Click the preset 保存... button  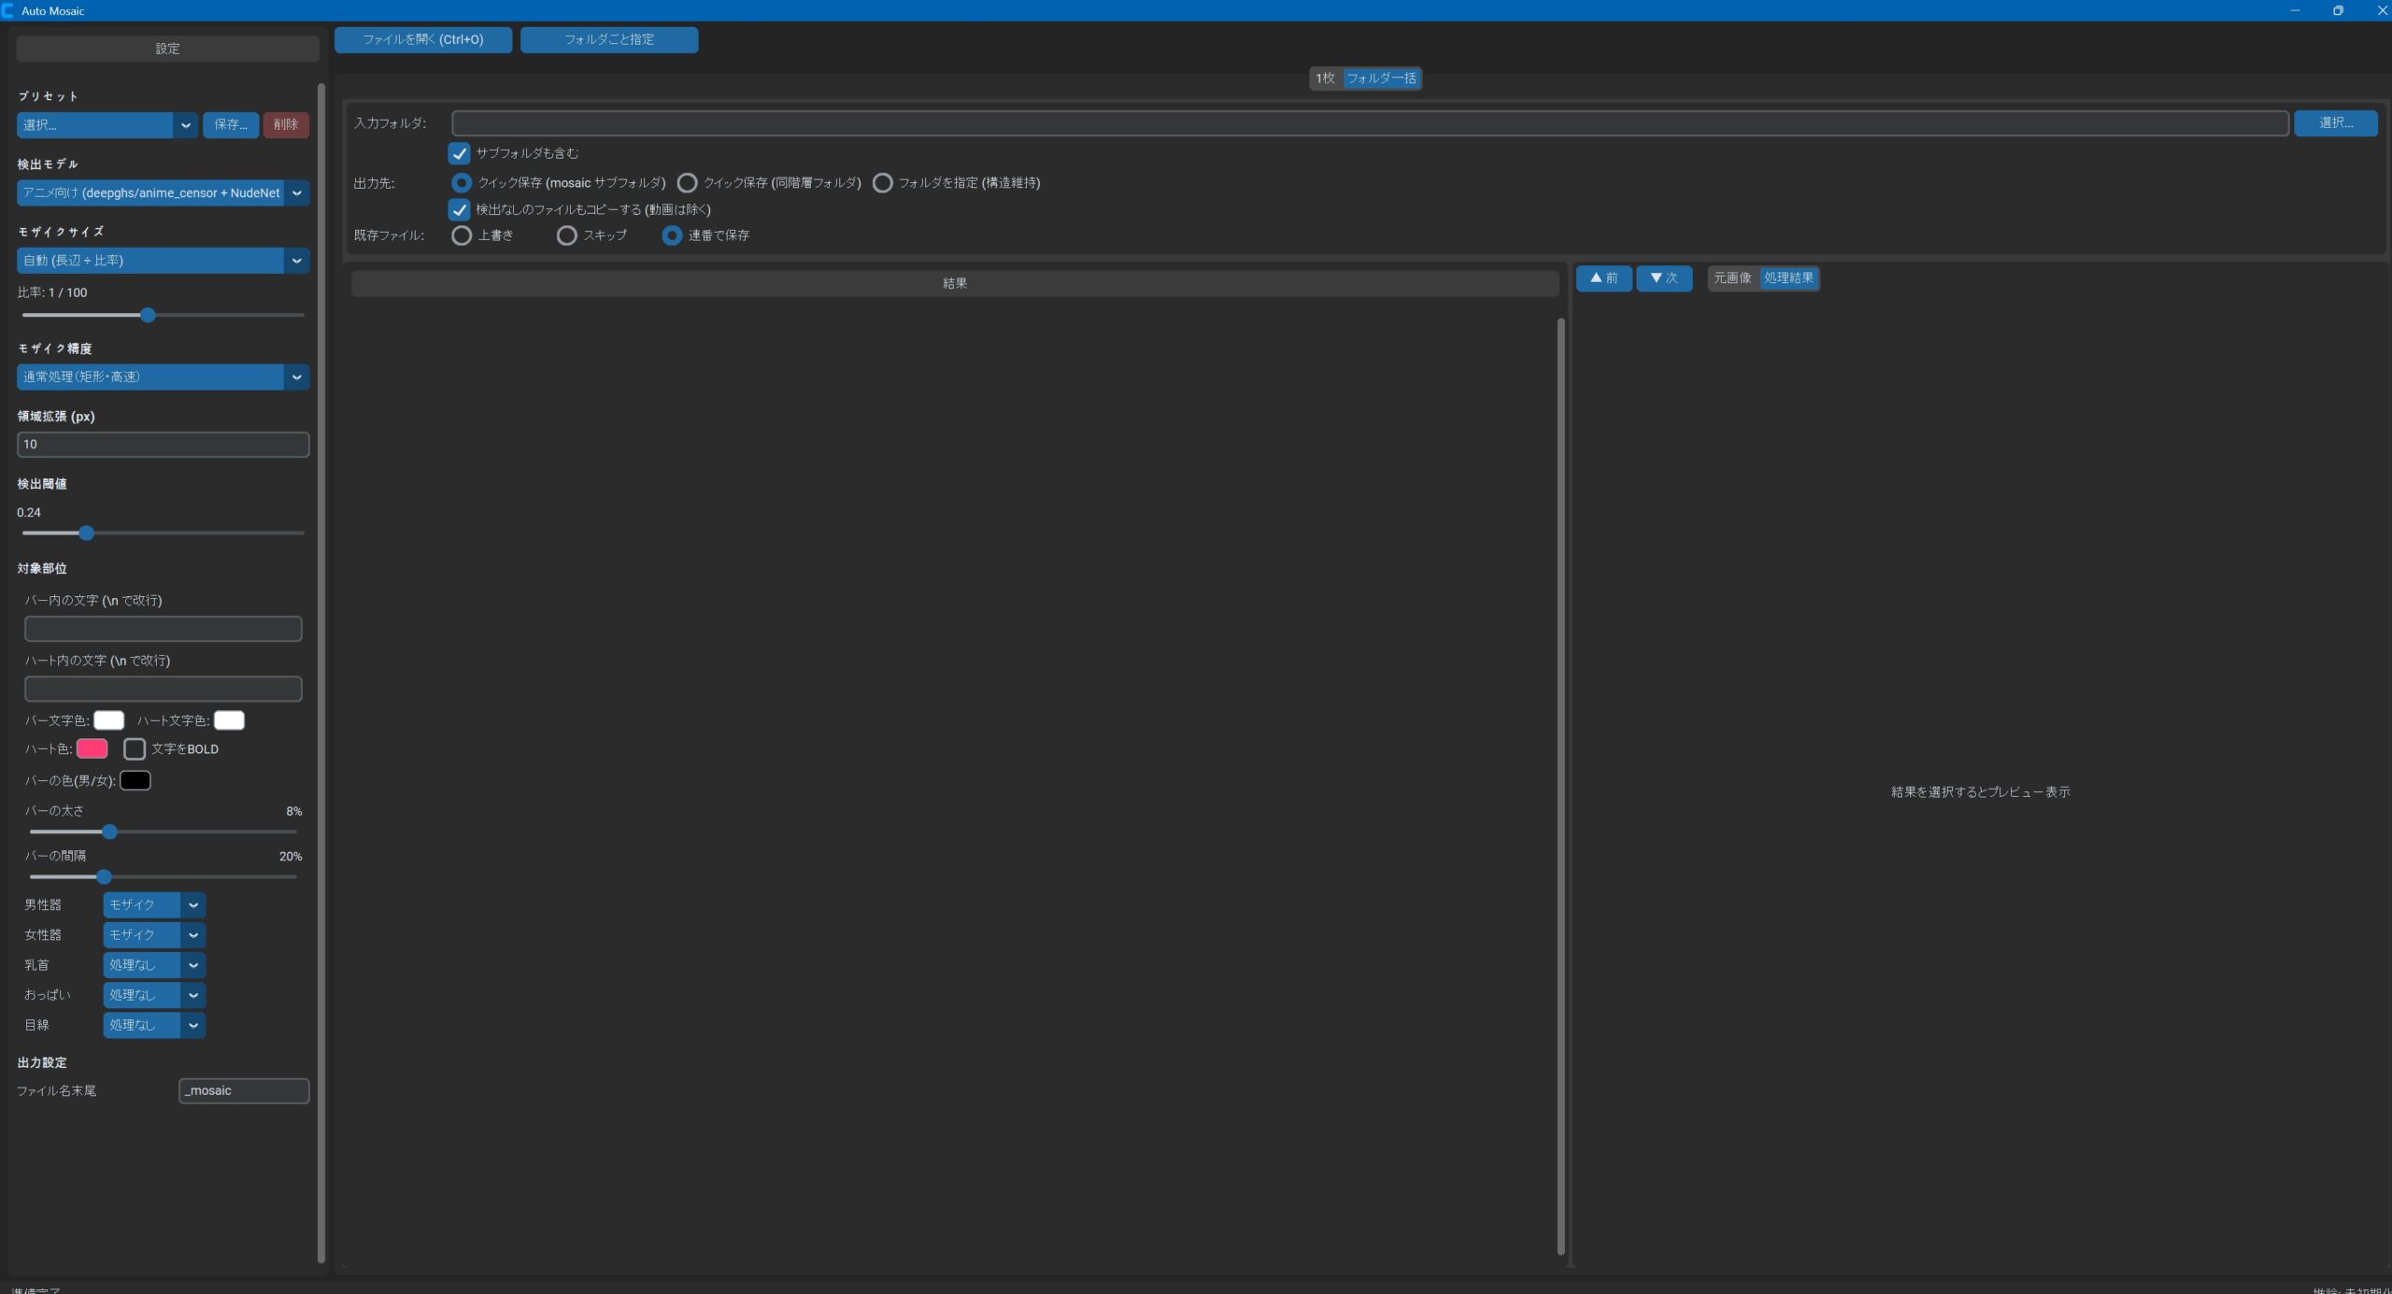click(231, 125)
